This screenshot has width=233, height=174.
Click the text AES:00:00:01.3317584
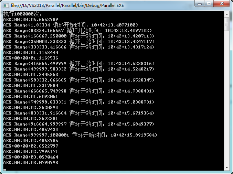(31, 85)
